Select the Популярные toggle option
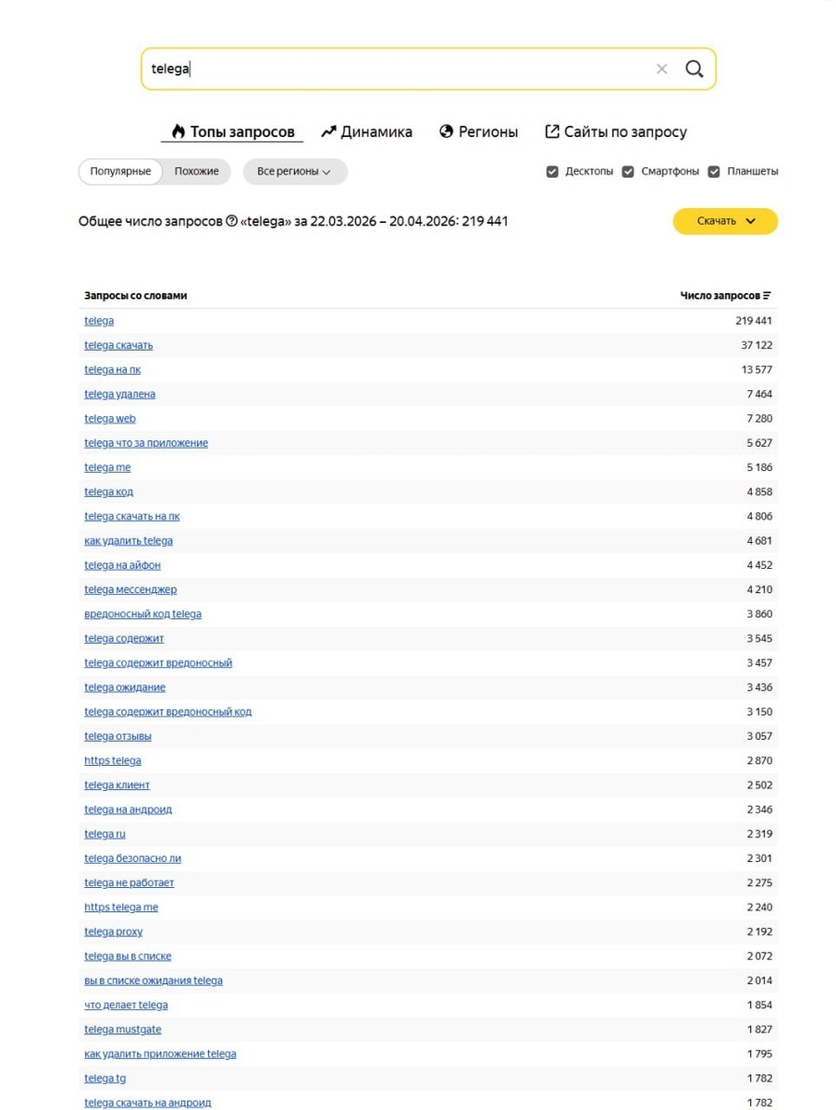The height and width of the screenshot is (1110, 836). pyautogui.click(x=120, y=172)
